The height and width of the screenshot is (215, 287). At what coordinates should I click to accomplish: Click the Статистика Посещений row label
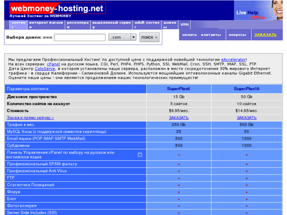30,185
